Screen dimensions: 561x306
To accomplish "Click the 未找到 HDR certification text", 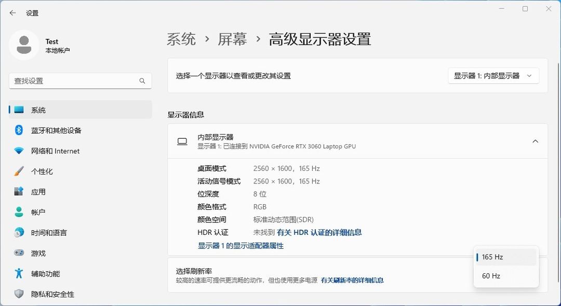I will pos(264,232).
